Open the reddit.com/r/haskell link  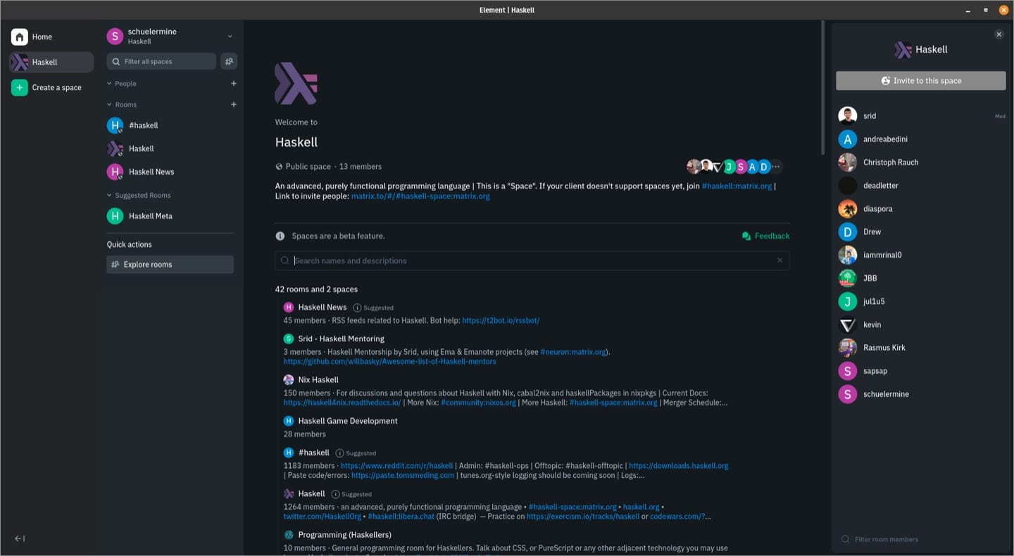396,466
